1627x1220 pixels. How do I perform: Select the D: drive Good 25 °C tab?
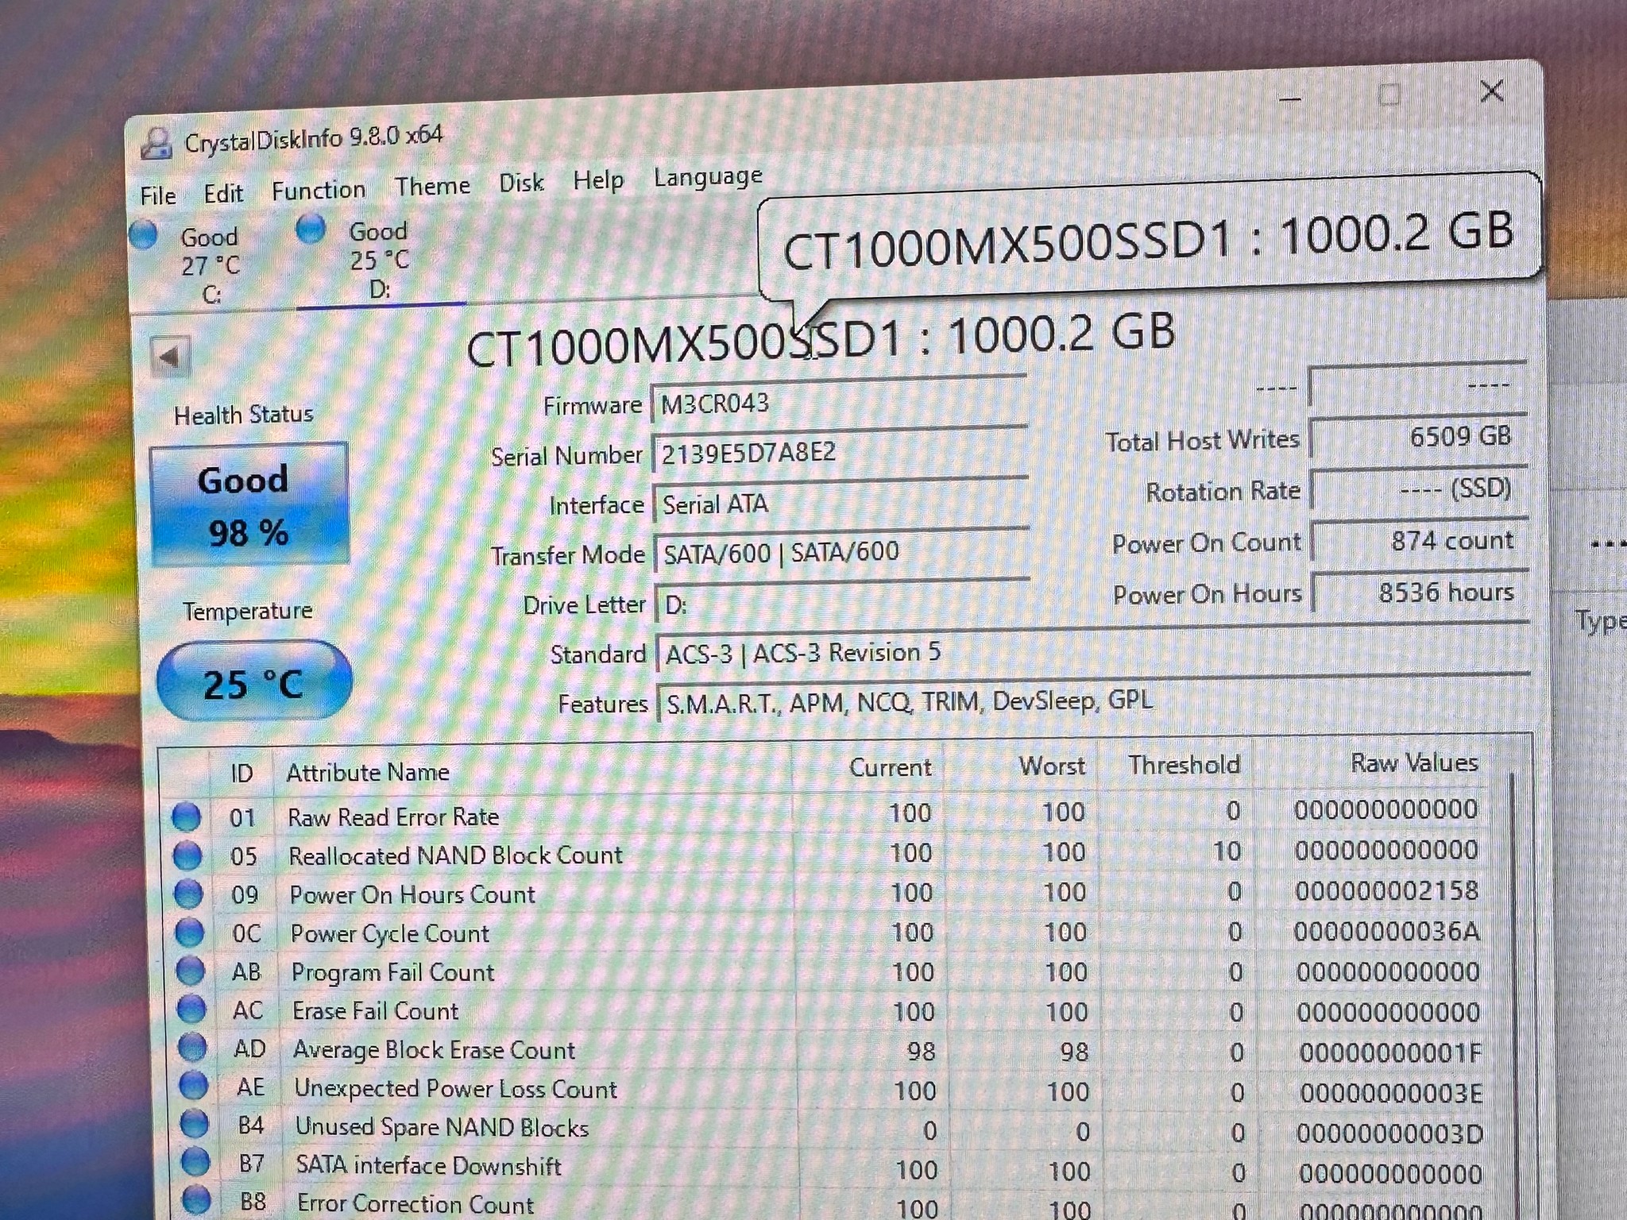pos(380,261)
